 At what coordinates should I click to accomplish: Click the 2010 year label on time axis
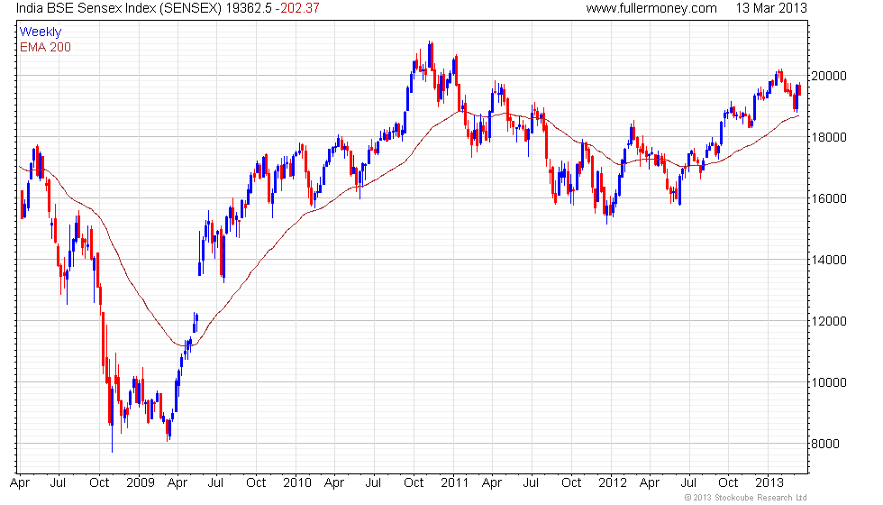pos(296,483)
